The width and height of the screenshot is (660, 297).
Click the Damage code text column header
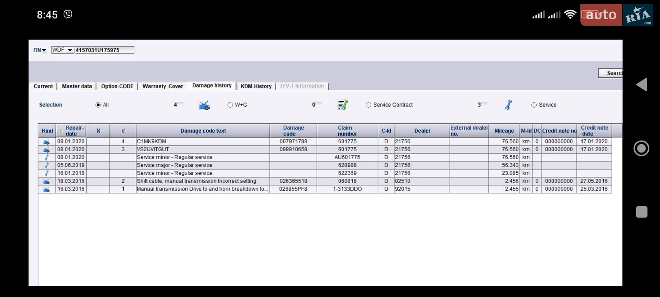click(203, 131)
